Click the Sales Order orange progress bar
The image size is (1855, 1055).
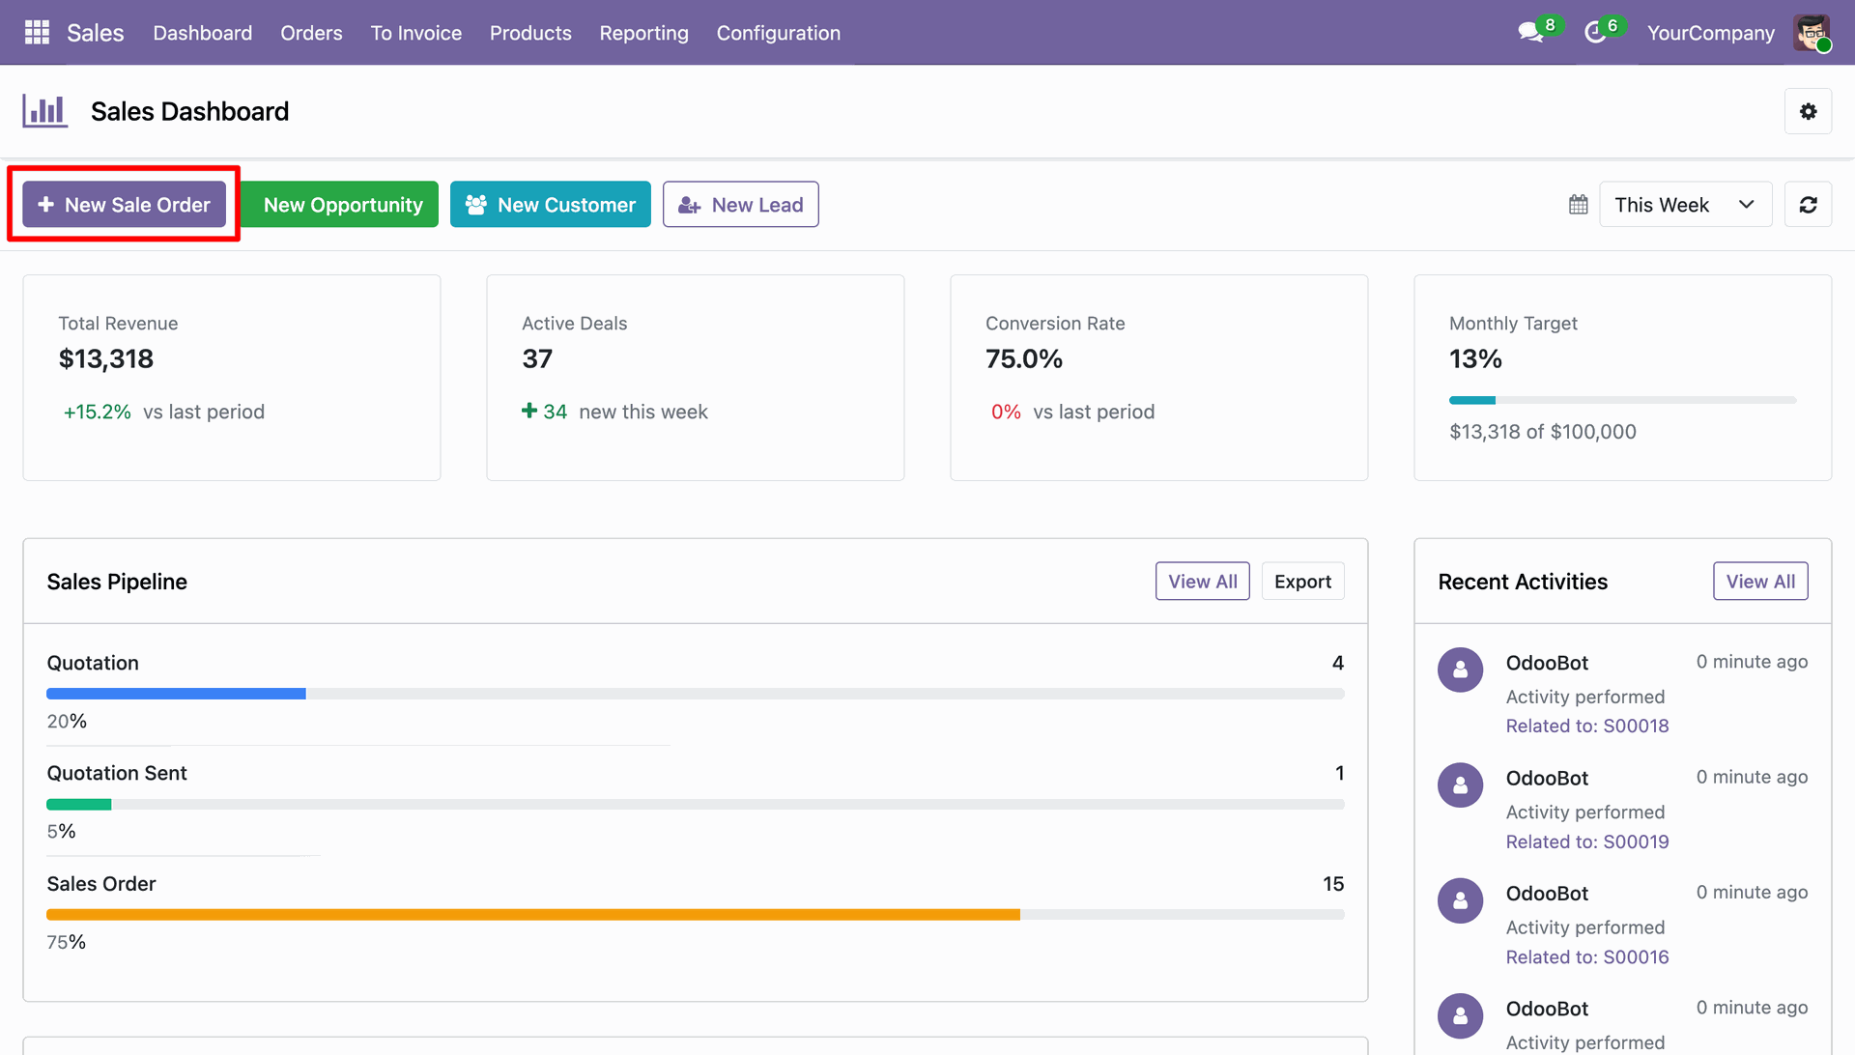695,914
